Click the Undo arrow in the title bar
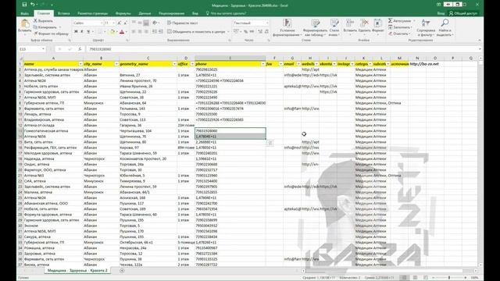Image resolution: width=500 pixels, height=281 pixels. tap(33, 5)
